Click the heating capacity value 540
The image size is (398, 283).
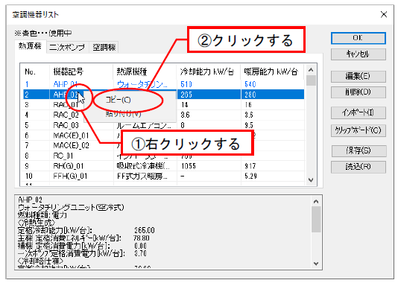coord(250,84)
